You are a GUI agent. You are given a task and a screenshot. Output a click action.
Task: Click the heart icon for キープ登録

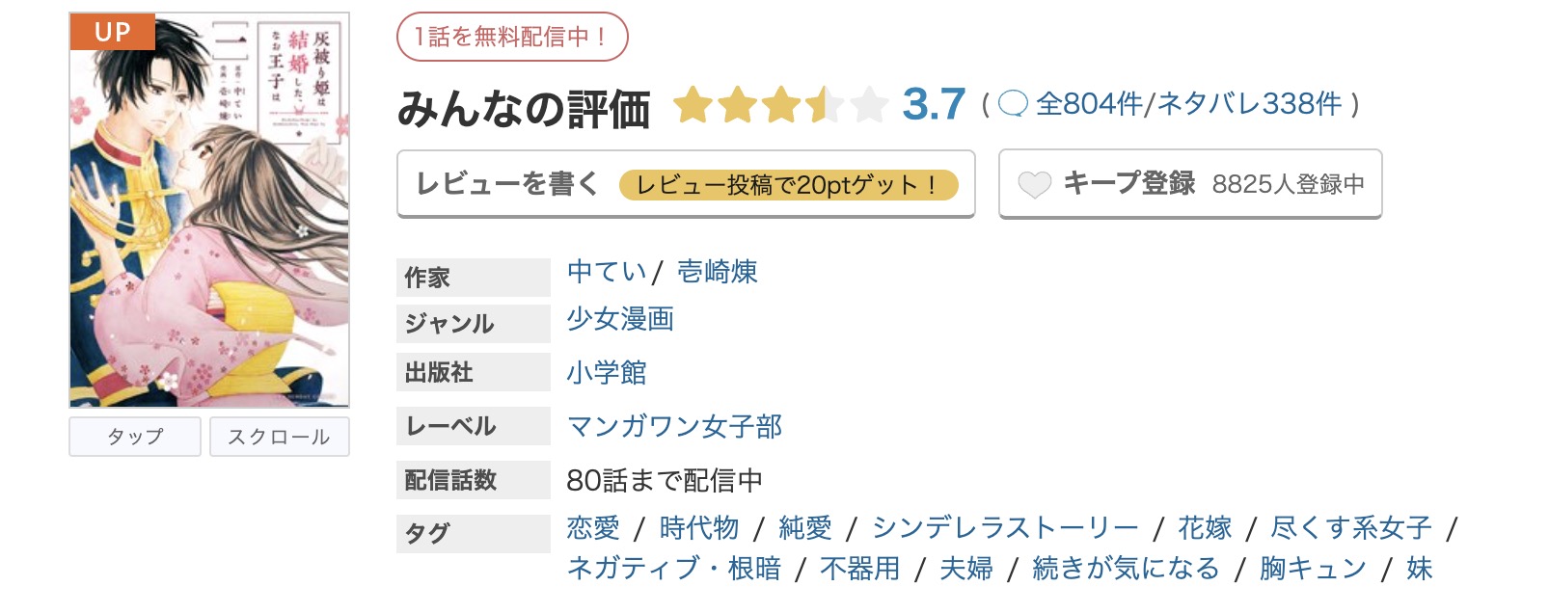1034,184
